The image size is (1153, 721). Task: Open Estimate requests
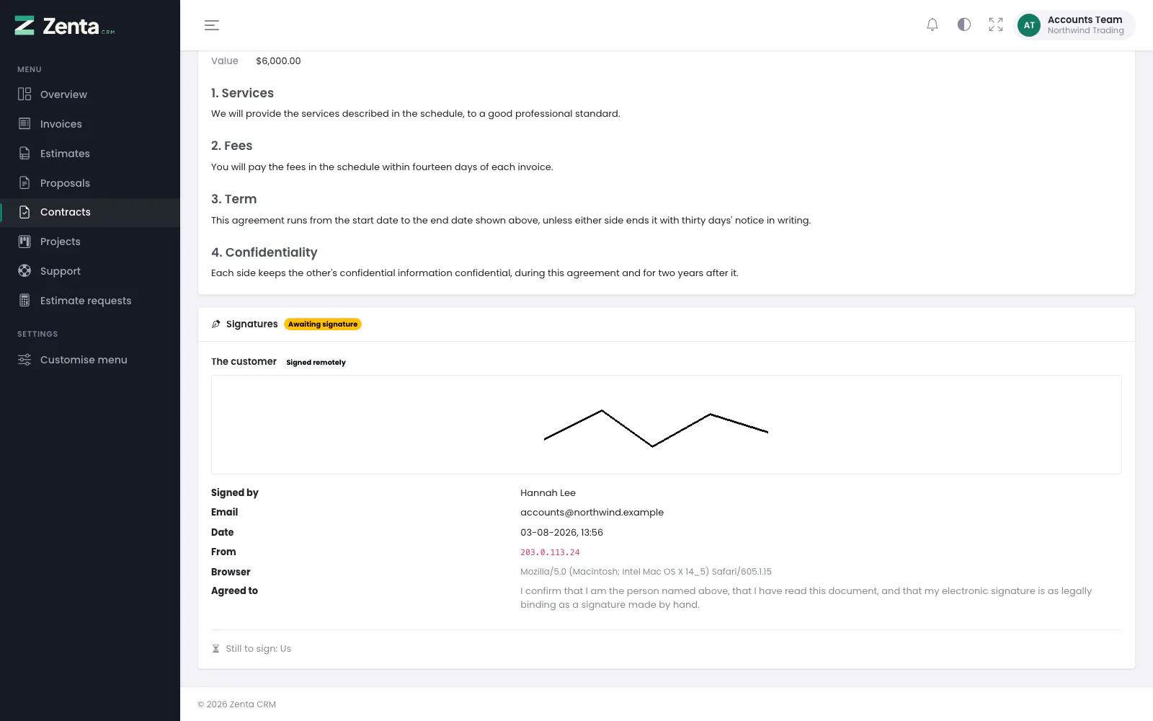(x=90, y=301)
